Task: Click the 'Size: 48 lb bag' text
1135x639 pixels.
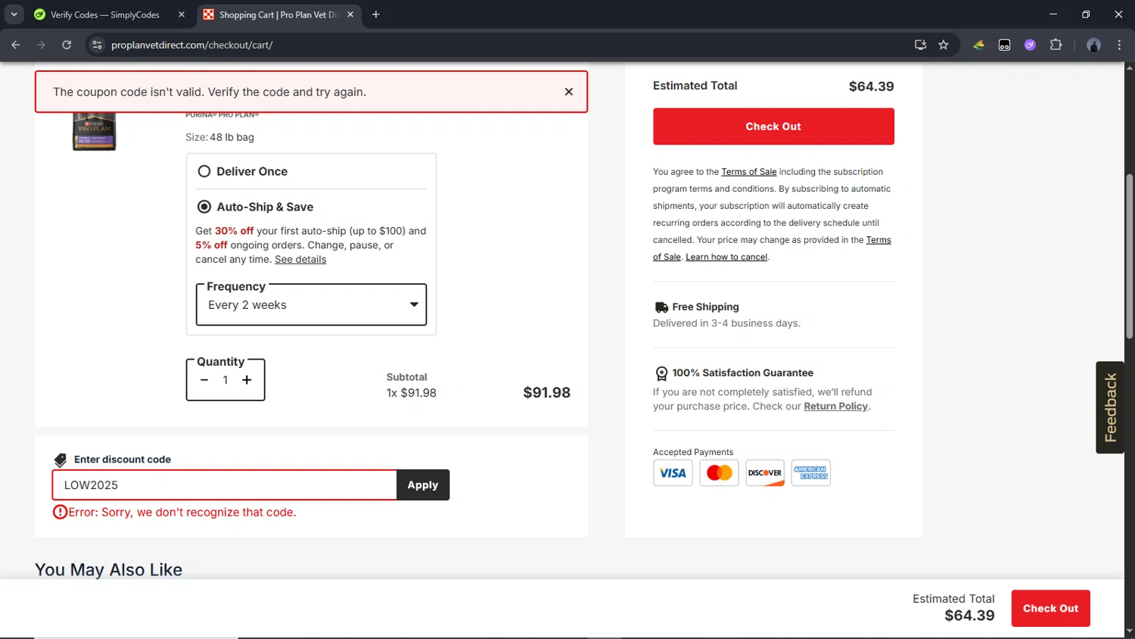Action: click(219, 137)
